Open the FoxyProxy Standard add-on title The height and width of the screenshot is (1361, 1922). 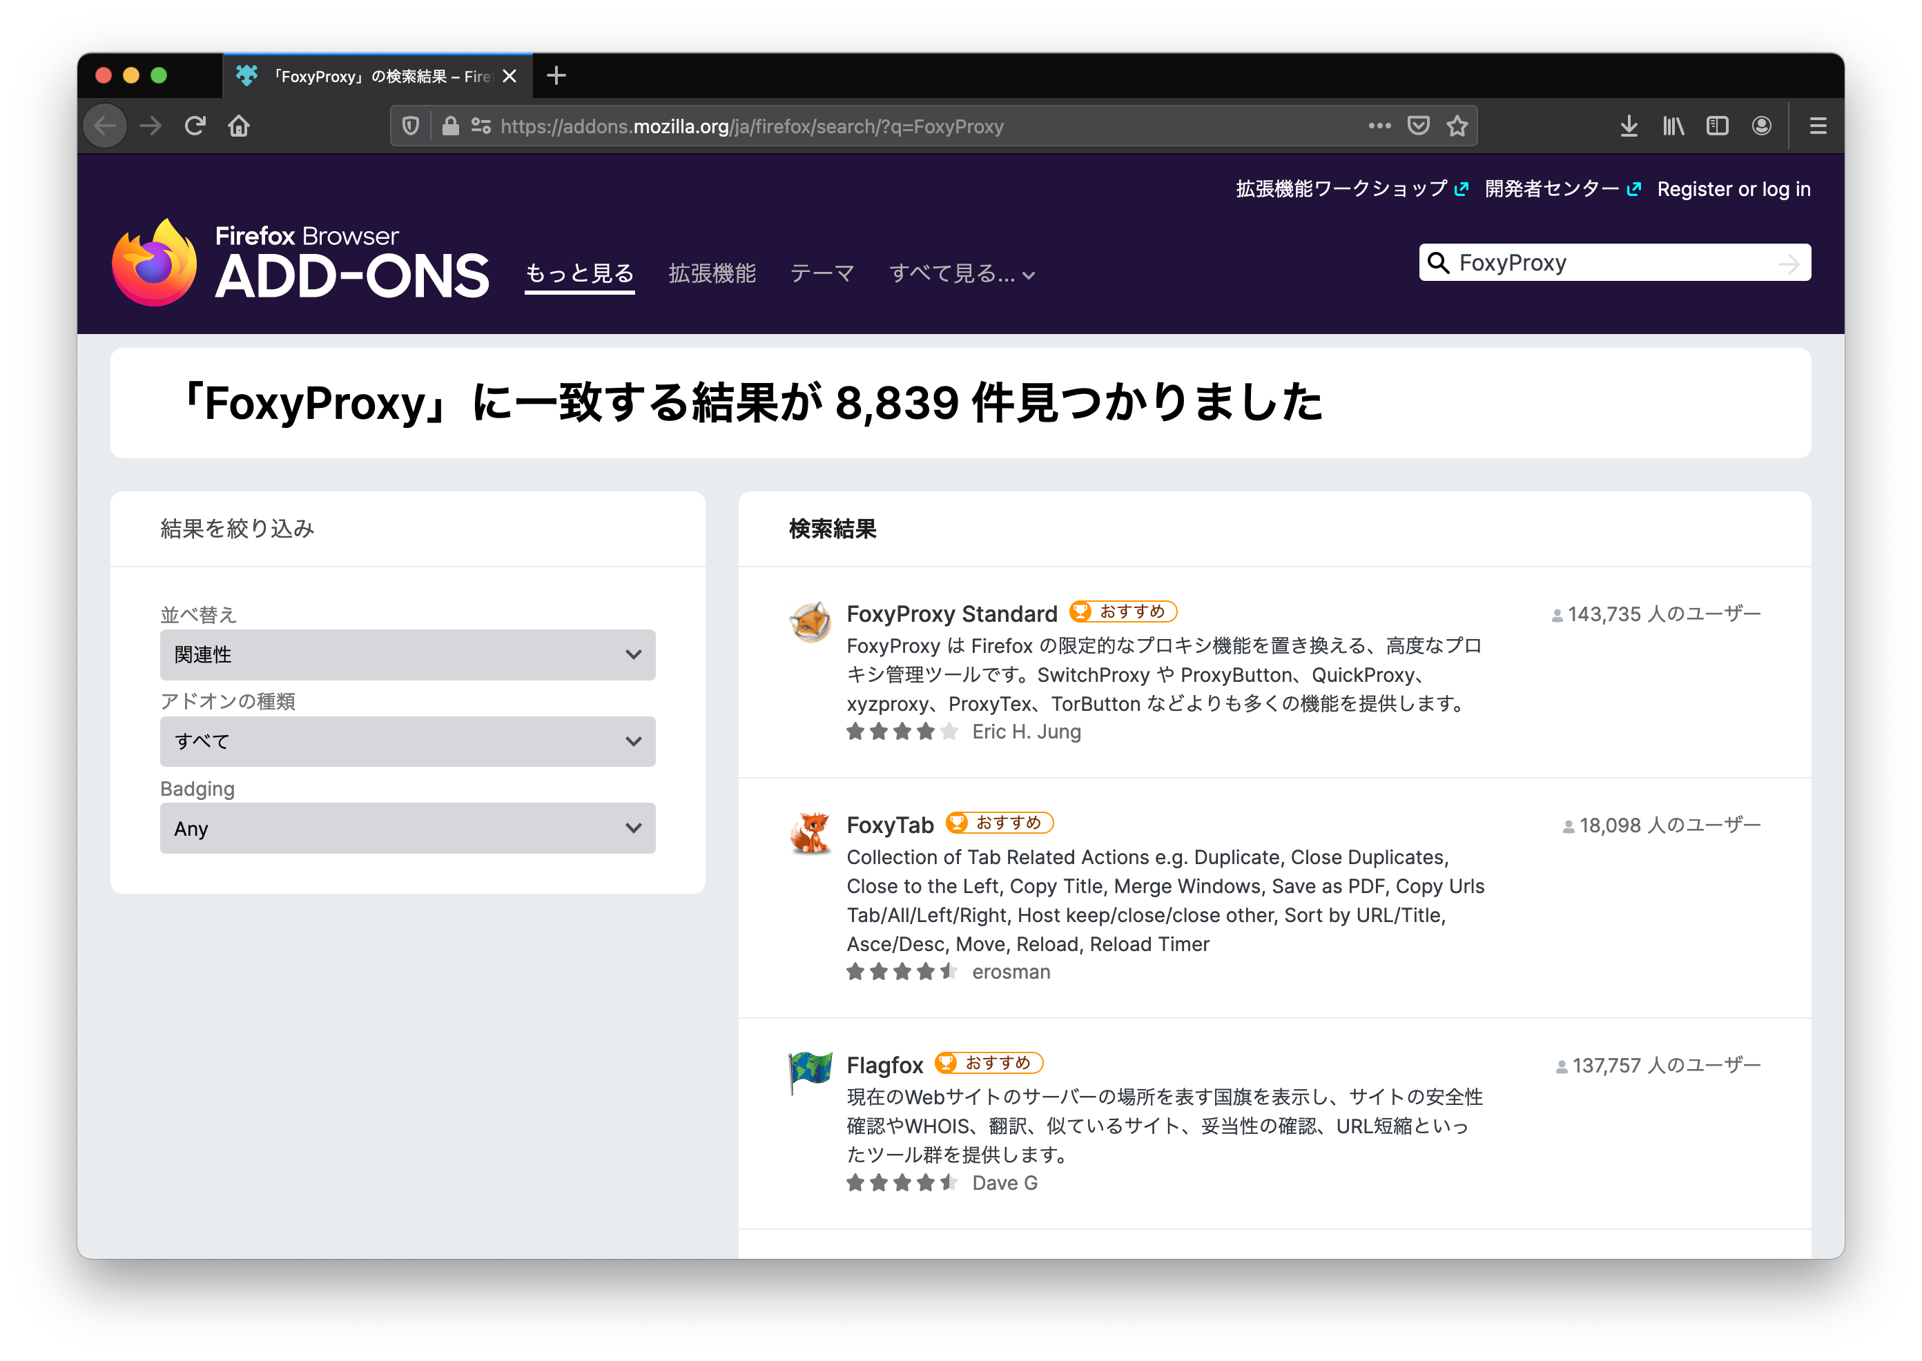[x=951, y=614]
